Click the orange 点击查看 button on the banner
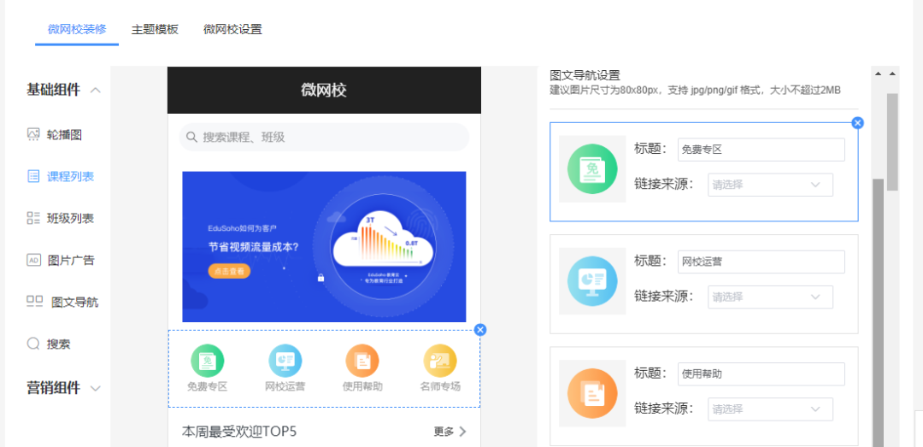This screenshot has height=447, width=923. pyautogui.click(x=229, y=272)
